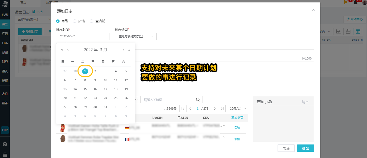The width and height of the screenshot is (367, 158).
Task: Open 广告 in the left sidebar
Action: coord(5,34)
